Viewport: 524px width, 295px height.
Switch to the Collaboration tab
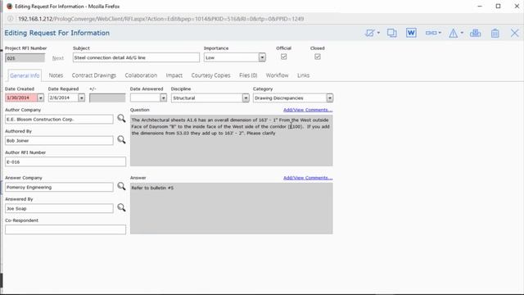click(x=141, y=75)
